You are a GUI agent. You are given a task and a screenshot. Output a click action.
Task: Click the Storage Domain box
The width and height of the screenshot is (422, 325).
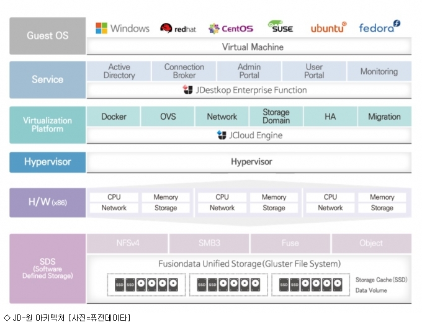click(x=276, y=117)
